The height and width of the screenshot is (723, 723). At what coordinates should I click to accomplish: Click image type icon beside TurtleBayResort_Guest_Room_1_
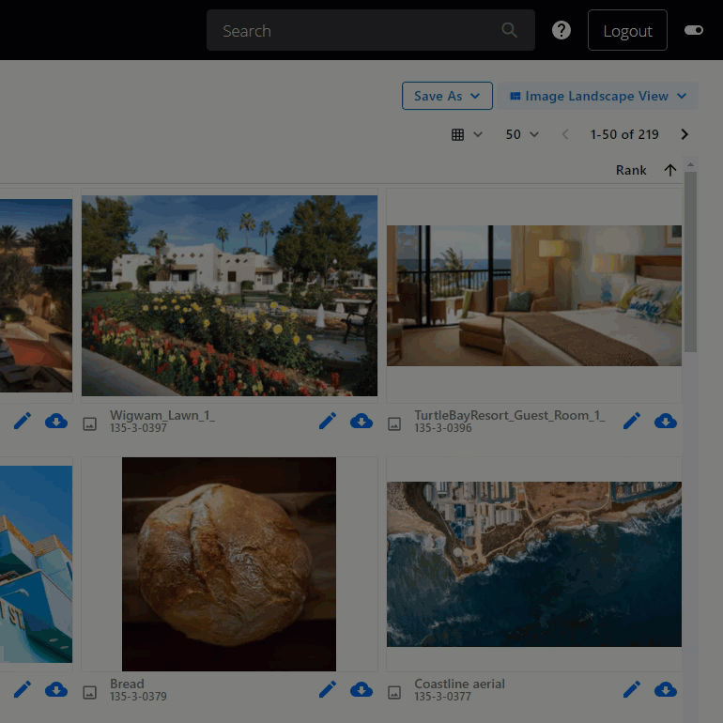click(x=394, y=423)
